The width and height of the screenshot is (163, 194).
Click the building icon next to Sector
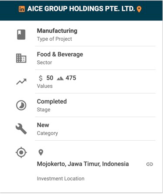point(21,58)
